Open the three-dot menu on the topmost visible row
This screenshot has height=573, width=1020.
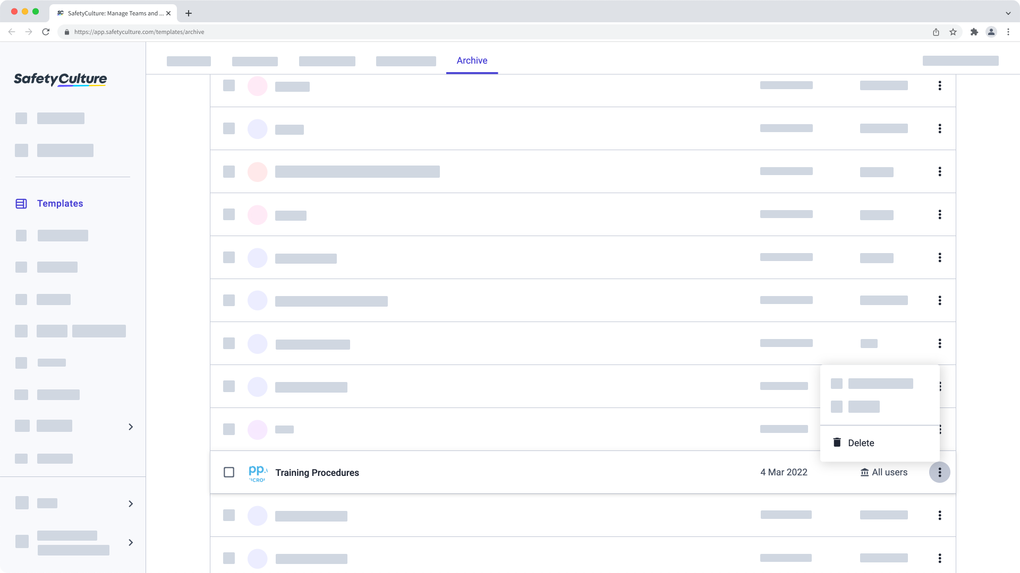pyautogui.click(x=939, y=85)
